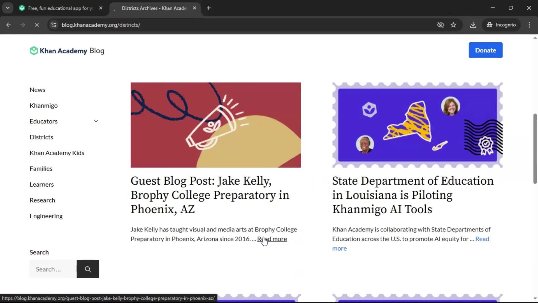Open Chrome three-dot menu
Screen dimensions: 538x303
click(529, 25)
